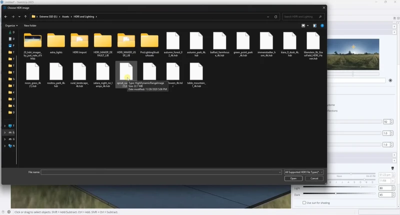Open the file type filter dropdown
This screenshot has height=215, width=400.
(303, 171)
